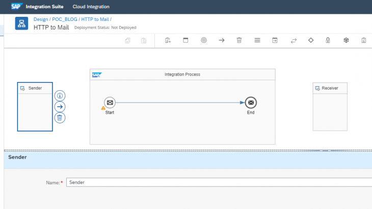The width and height of the screenshot is (372, 209).
Task: Open the Security lock icon
Action: (328, 40)
